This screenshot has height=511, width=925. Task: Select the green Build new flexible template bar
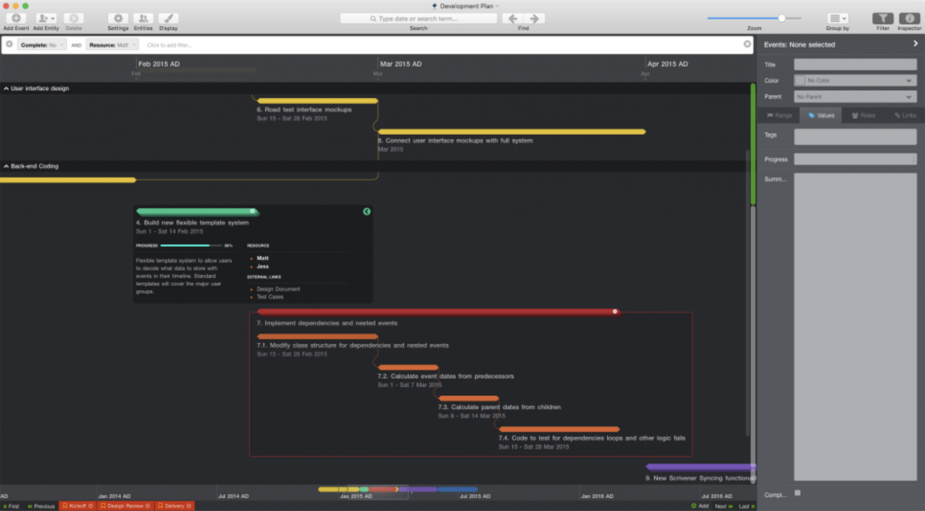[197, 211]
